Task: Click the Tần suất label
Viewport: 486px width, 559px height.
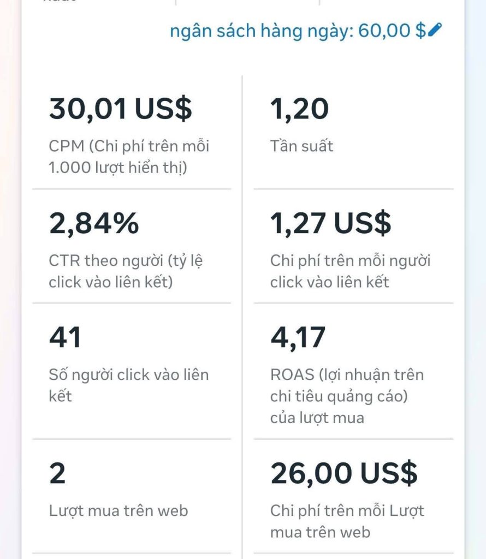Action: (301, 146)
